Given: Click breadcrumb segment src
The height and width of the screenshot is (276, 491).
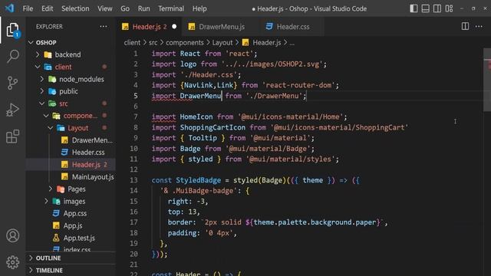Looking at the screenshot, I should (x=153, y=43).
